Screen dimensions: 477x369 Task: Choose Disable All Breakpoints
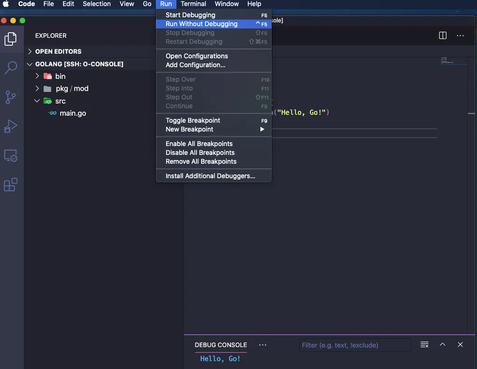tap(214, 153)
